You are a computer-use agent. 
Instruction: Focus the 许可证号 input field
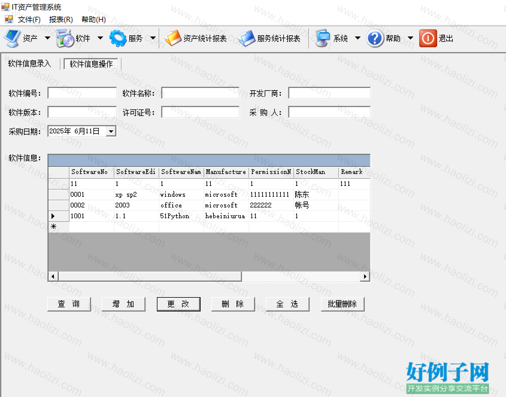(x=200, y=112)
